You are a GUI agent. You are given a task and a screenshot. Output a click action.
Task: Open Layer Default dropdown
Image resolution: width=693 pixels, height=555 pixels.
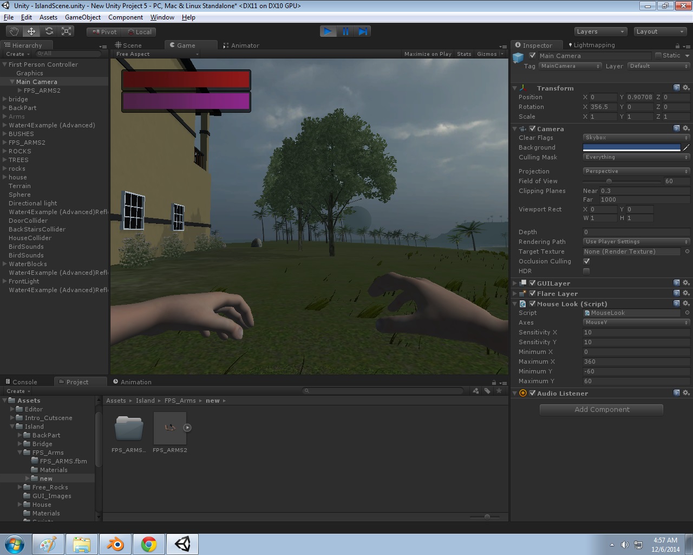(x=658, y=66)
